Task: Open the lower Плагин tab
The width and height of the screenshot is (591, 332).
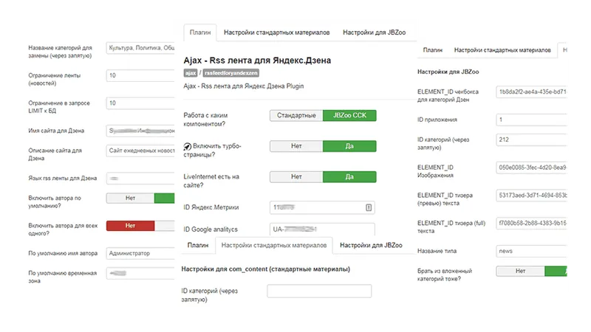Action: (198, 245)
